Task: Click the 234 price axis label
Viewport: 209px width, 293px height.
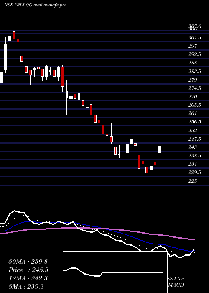Action: (192, 164)
